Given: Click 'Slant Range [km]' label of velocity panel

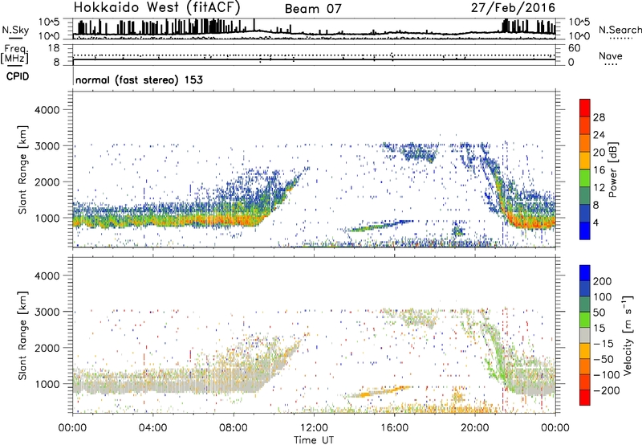Looking at the screenshot, I should point(22,336).
